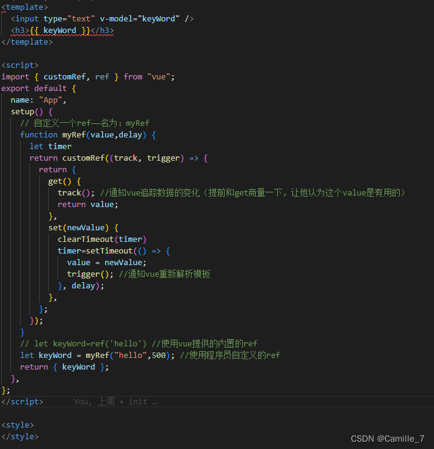Click the opening <script> tag
Image resolution: width=434 pixels, height=449 pixels.
pyautogui.click(x=20, y=65)
